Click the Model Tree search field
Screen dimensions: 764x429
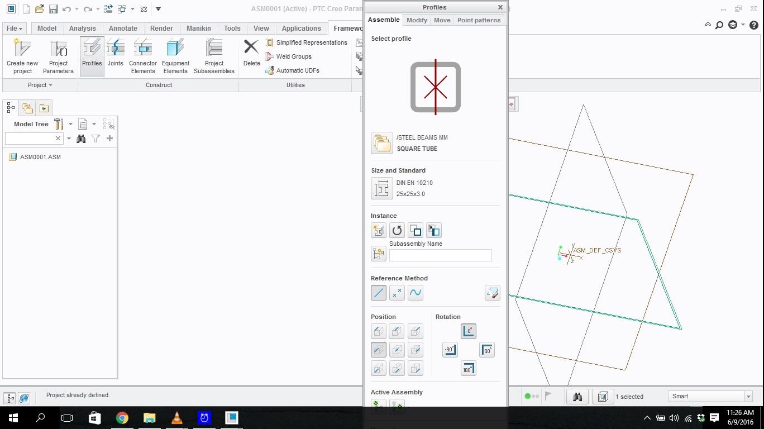(30, 139)
